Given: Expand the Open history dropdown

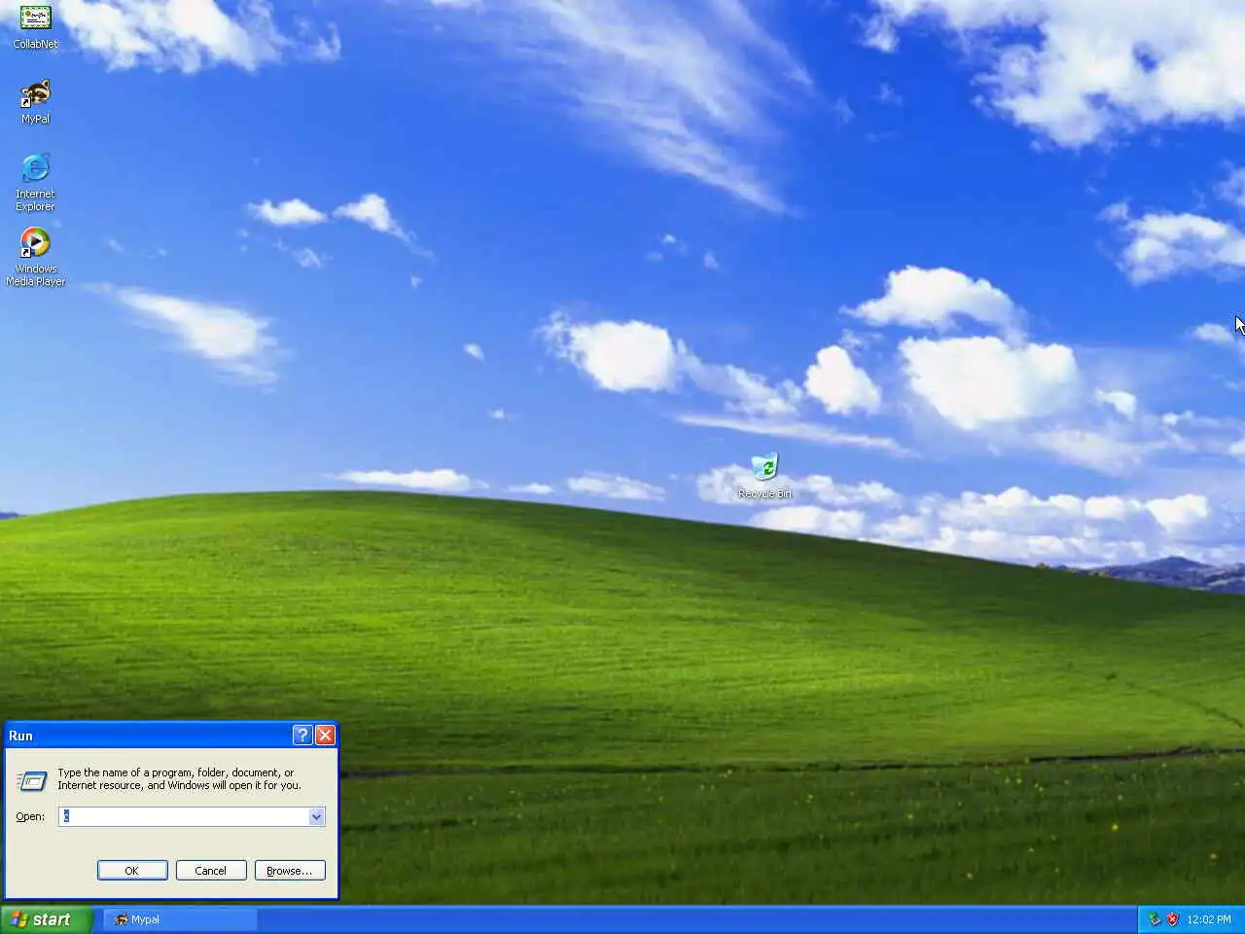Looking at the screenshot, I should [x=316, y=816].
